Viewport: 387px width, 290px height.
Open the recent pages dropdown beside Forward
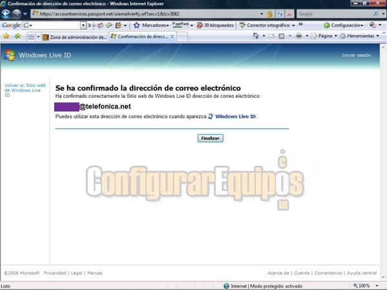tap(25, 14)
